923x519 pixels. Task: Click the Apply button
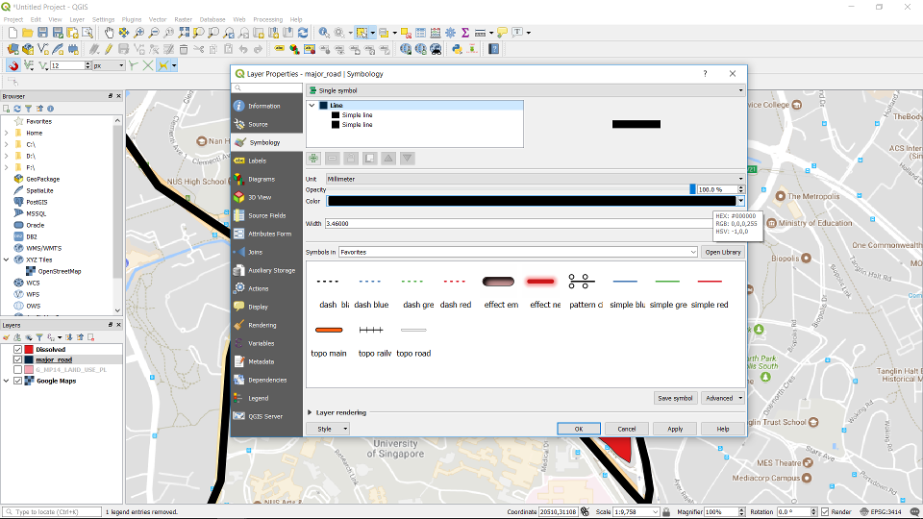click(675, 429)
